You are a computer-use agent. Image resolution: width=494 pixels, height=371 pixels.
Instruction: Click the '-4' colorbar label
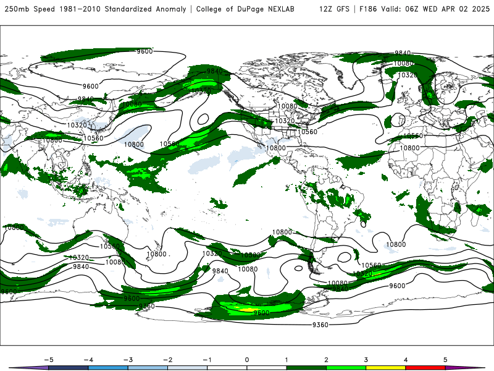[x=88, y=360]
